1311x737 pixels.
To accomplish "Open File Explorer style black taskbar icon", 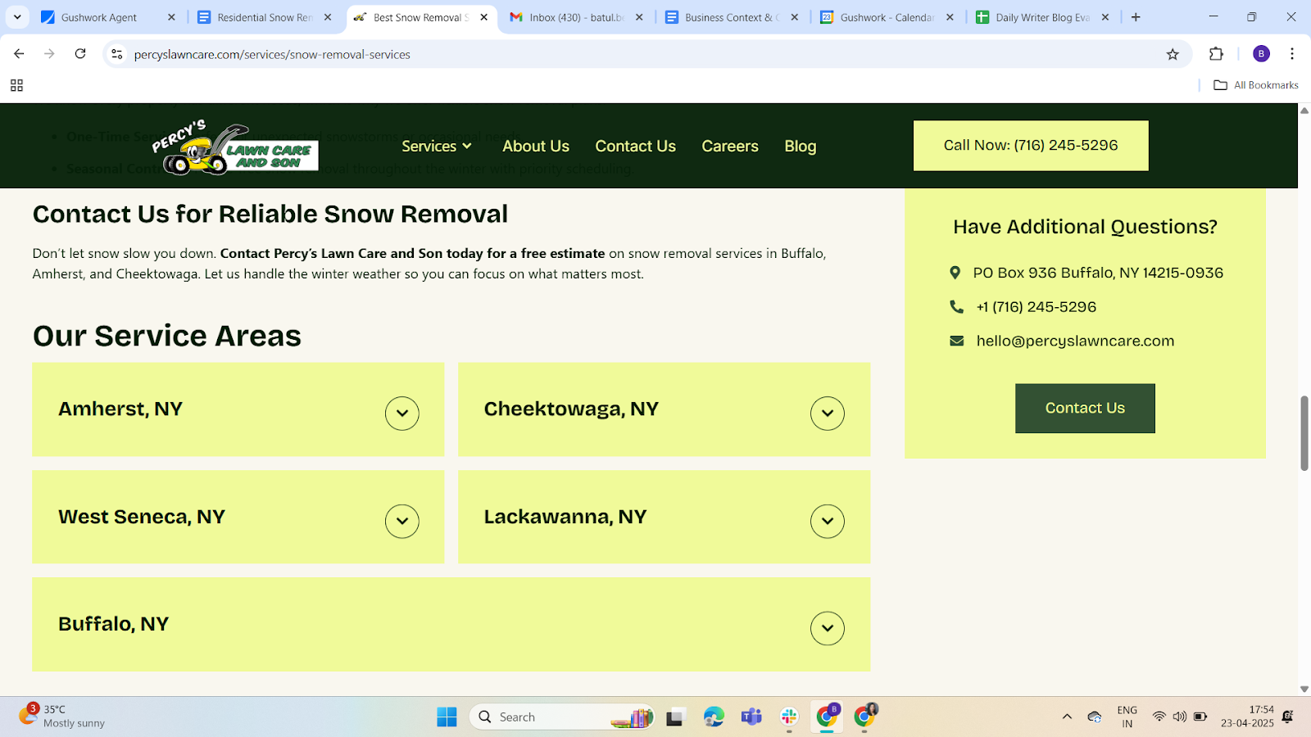I will point(675,717).
